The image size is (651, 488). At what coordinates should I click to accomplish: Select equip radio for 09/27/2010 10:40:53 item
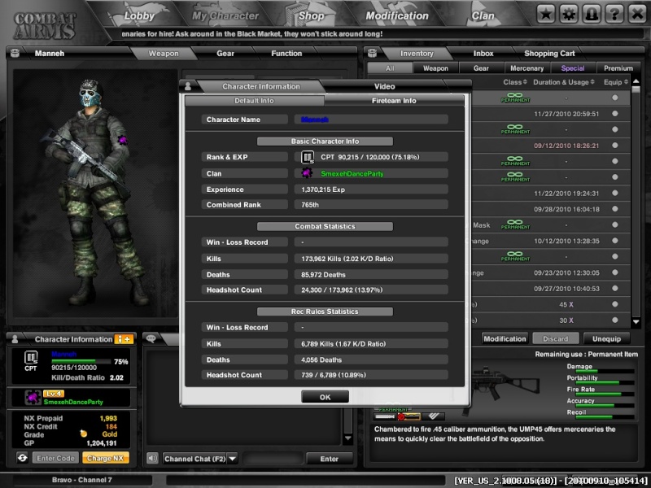click(615, 289)
